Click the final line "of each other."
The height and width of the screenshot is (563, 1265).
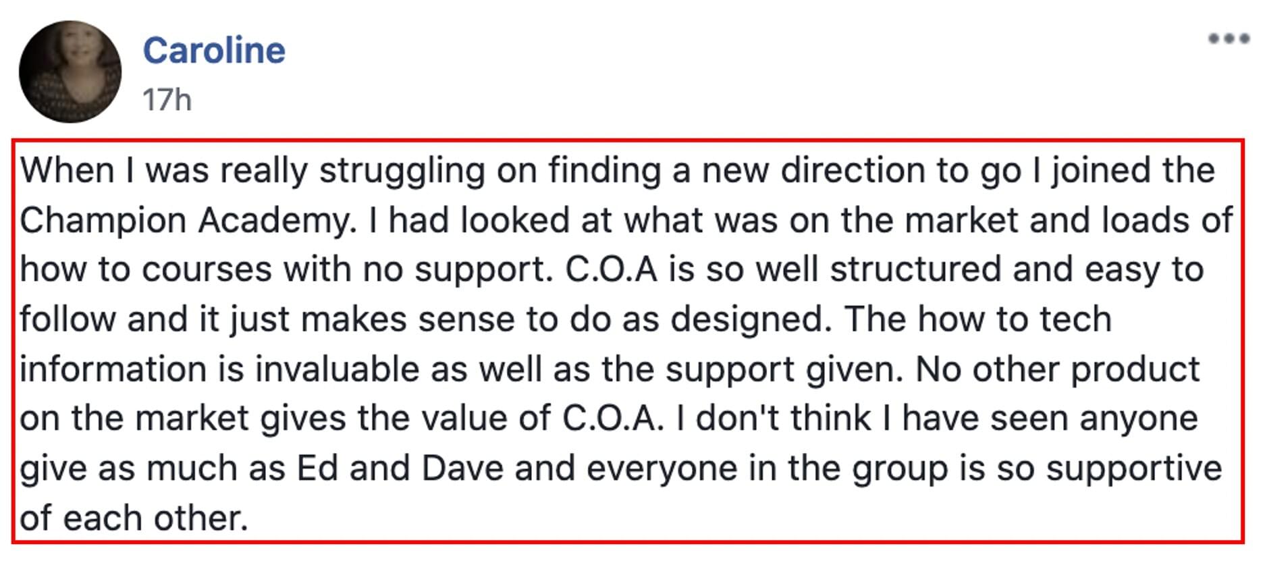tap(134, 518)
